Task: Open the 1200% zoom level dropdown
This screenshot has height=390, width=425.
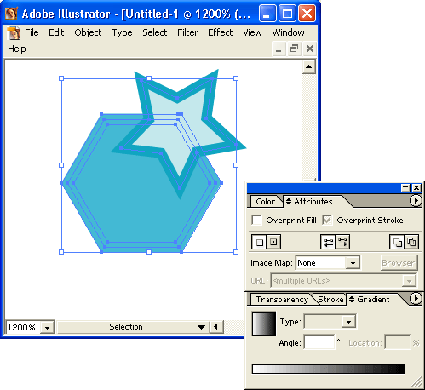Action: tap(47, 328)
